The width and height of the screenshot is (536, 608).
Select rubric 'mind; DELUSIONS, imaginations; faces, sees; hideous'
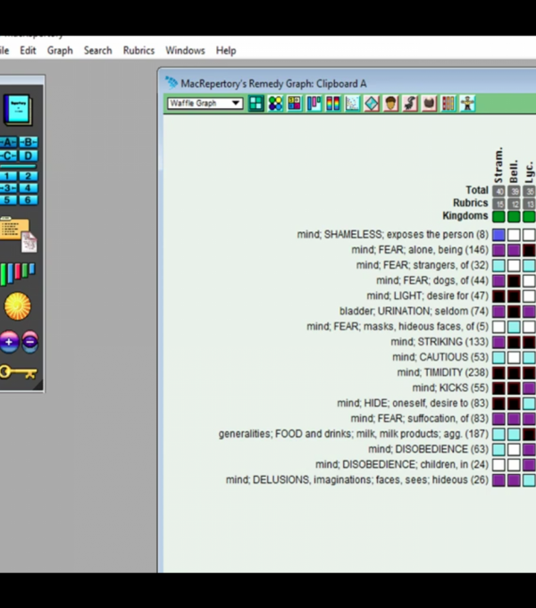click(x=357, y=479)
